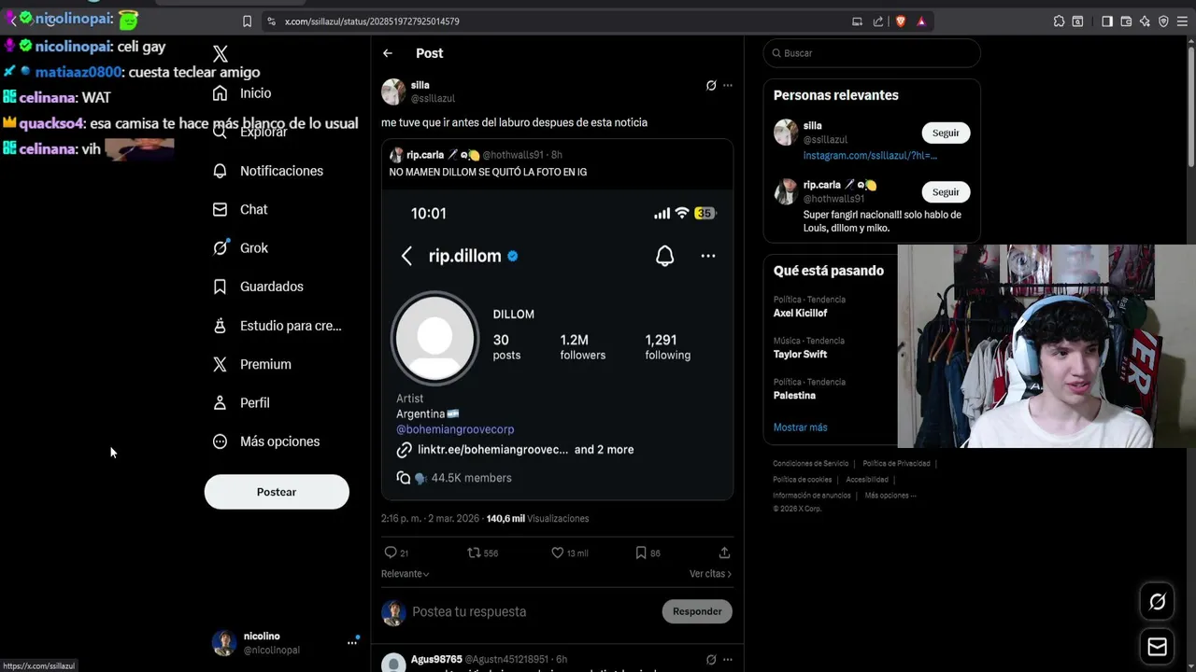Image resolution: width=1196 pixels, height=672 pixels.
Task: Click the Grok icon on silla's post
Action: (x=711, y=85)
